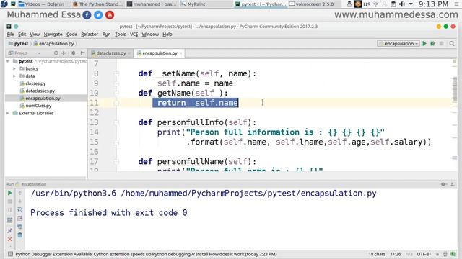Image resolution: width=462 pixels, height=259 pixels.
Task: Click the up-arrow stack trace icon
Action: click(20, 193)
